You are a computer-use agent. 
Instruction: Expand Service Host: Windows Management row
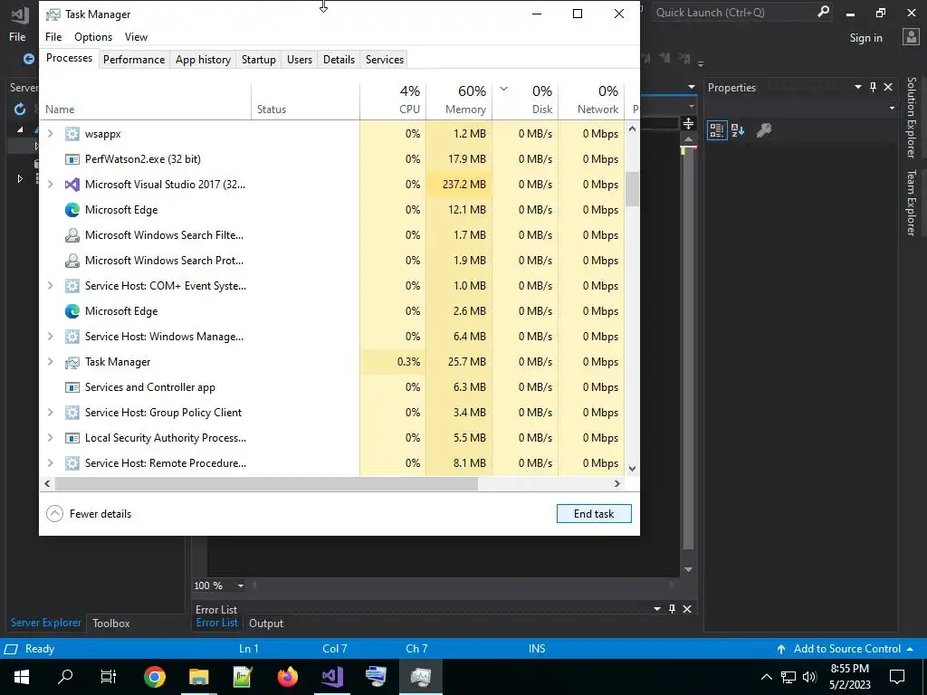[51, 337]
